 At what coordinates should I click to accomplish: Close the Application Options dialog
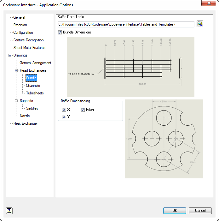point(209,3)
